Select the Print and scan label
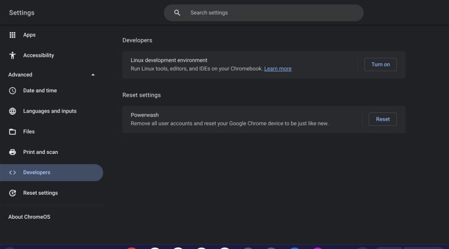 tap(40, 152)
